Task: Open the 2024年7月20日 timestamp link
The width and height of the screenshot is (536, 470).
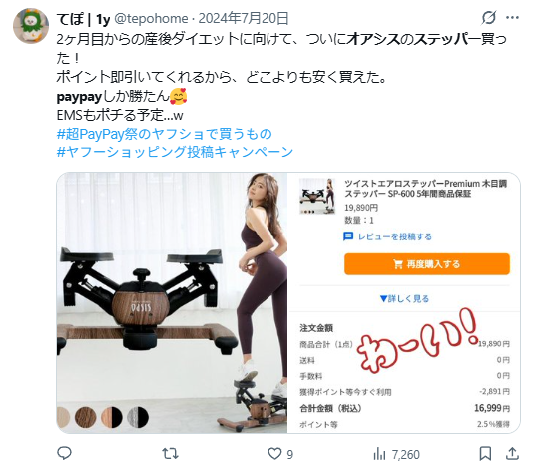Action: [244, 18]
